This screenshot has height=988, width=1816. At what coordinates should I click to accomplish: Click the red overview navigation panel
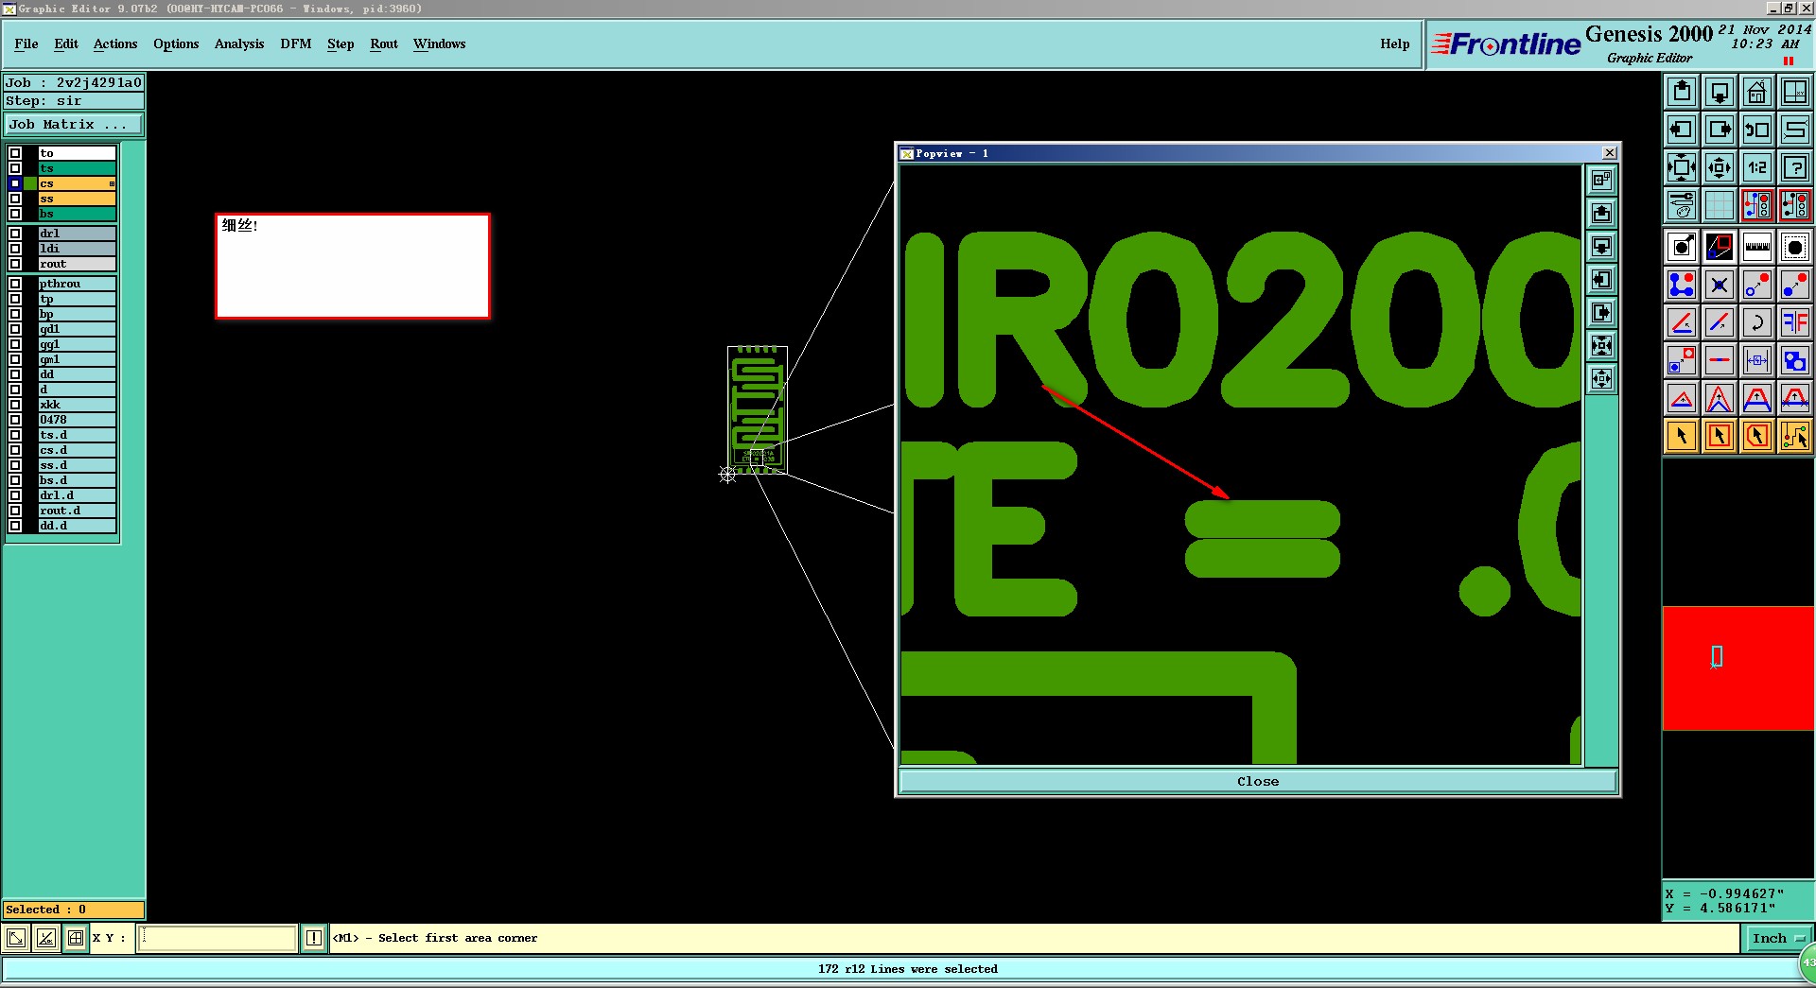(1738, 667)
